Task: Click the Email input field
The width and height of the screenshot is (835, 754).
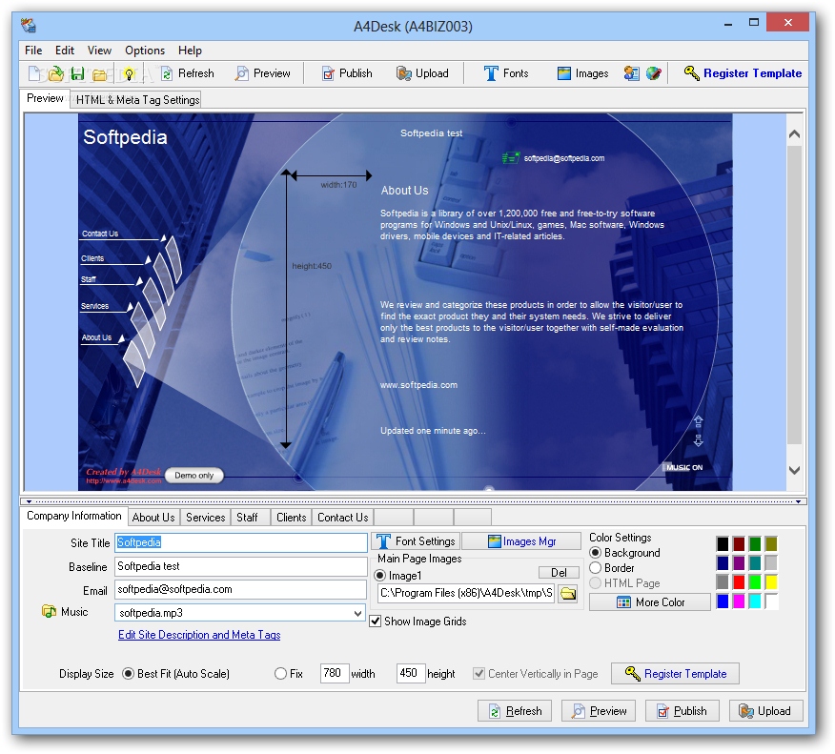Action: click(241, 589)
